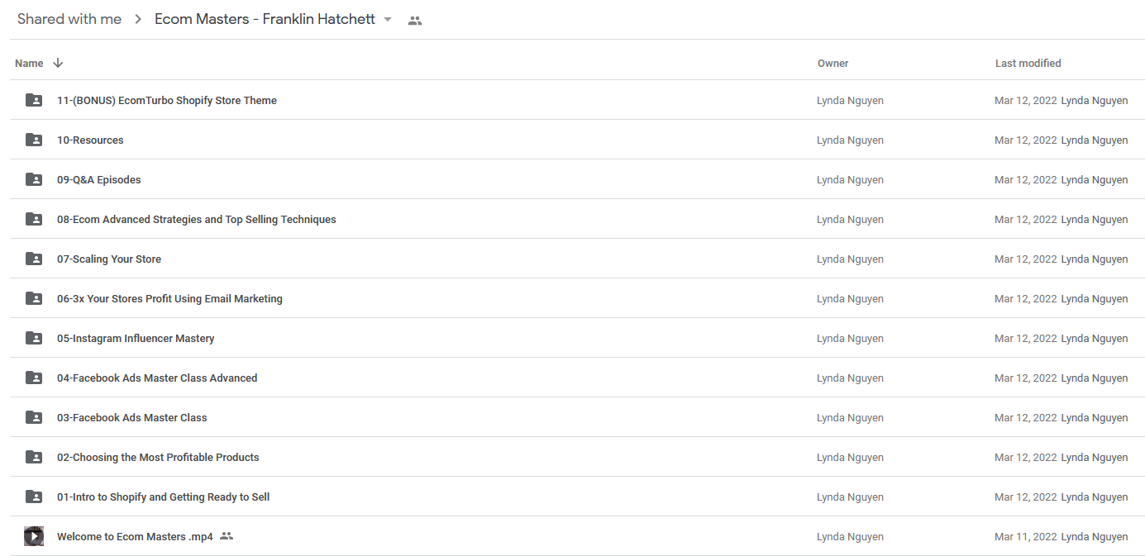Click folder icon for 02-Choosing the Most Profitable Products
The image size is (1145, 556).
pos(34,457)
